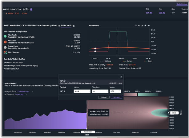Zoom out Risk Profile with minus icon
This screenshot has height=138, width=189.
[x=149, y=26]
